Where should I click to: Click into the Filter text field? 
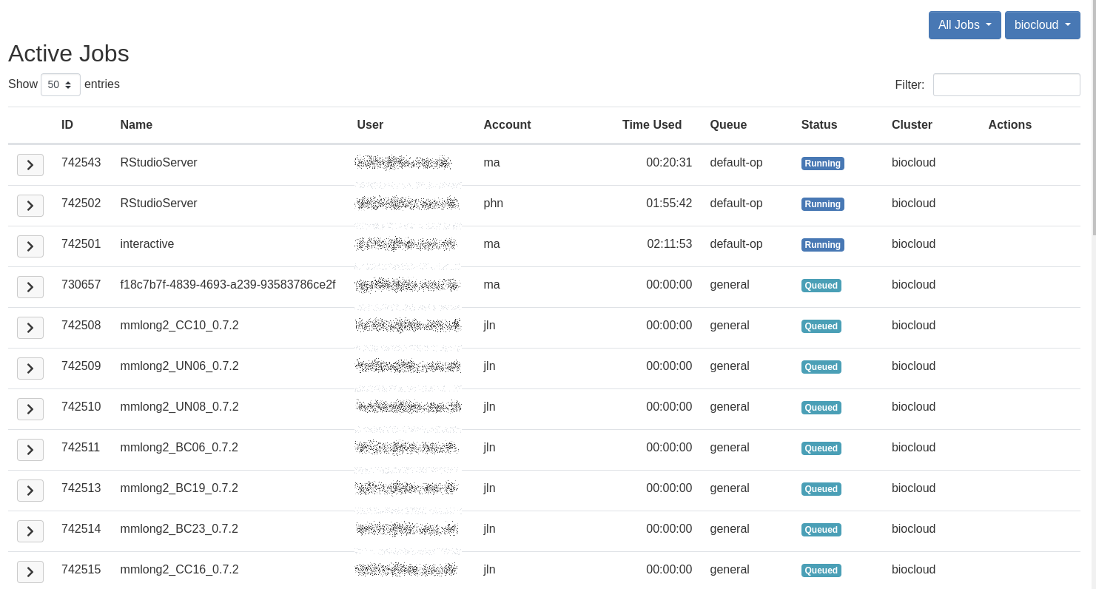[1006, 85]
